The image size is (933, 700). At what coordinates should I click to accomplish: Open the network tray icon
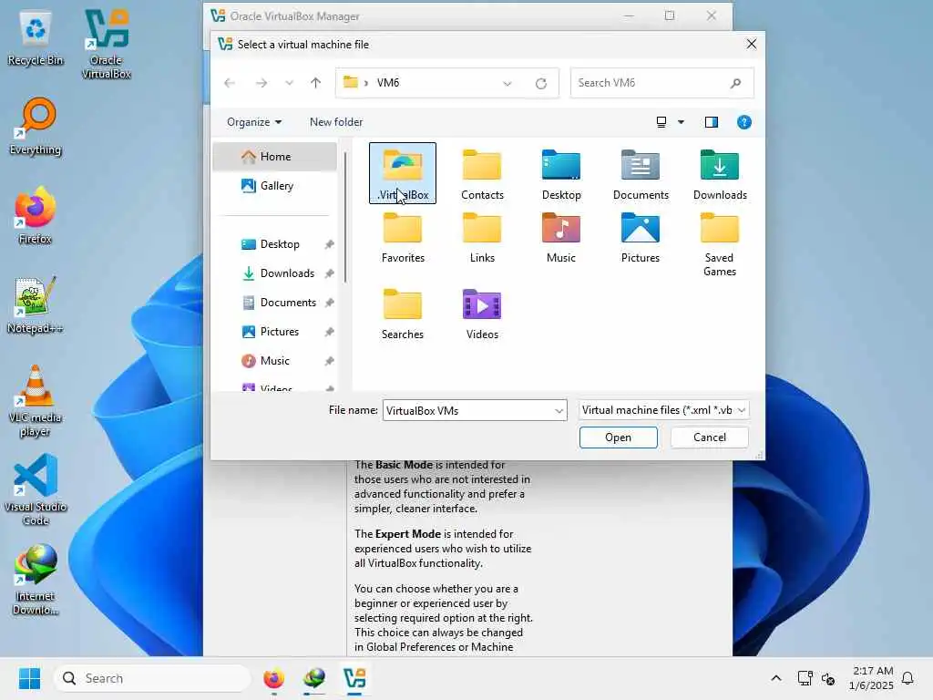click(805, 678)
